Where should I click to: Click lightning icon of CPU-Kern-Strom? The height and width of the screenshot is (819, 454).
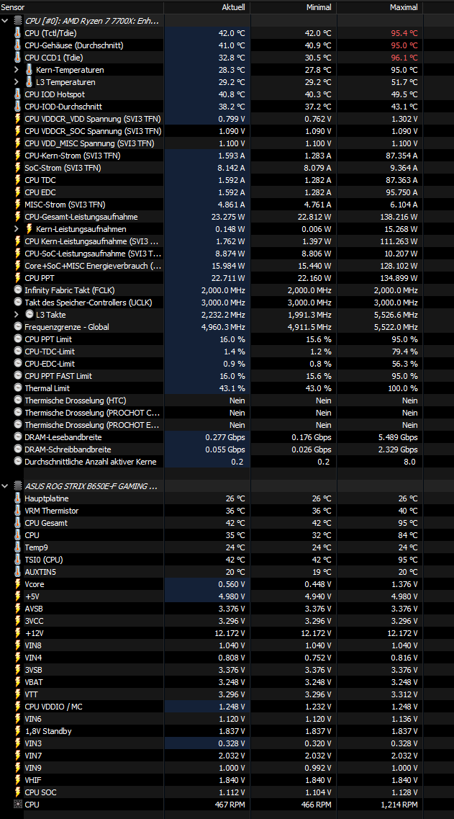tap(18, 155)
